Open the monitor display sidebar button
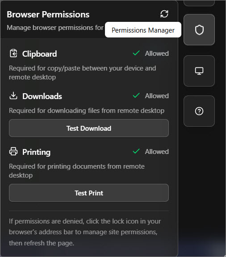This screenshot has height=257, width=226. coord(199,71)
